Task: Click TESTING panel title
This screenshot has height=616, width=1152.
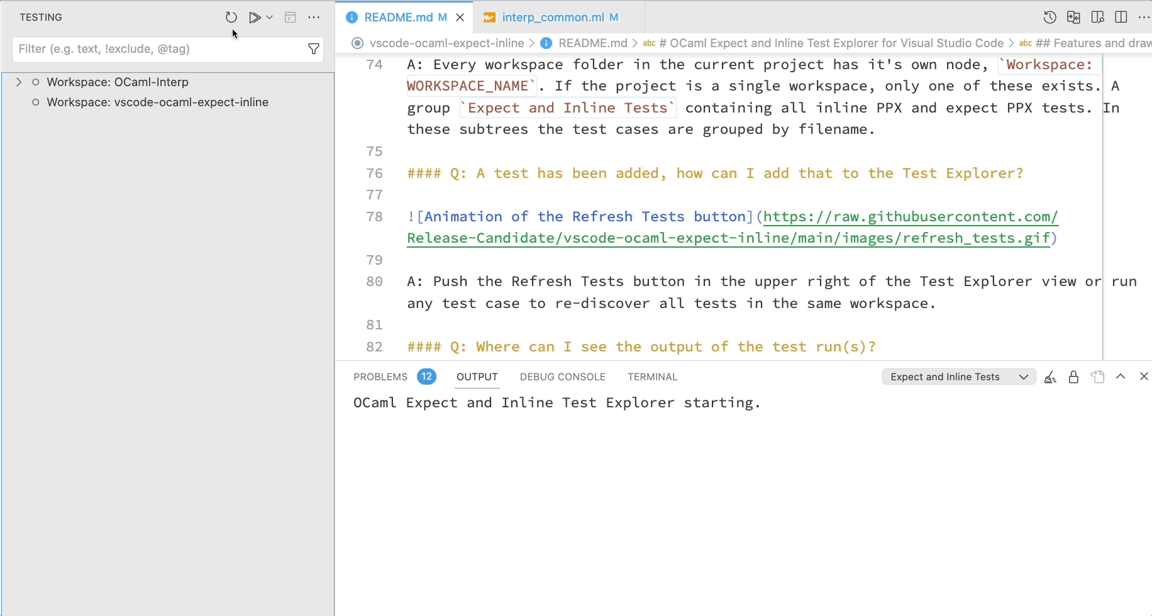Action: pyautogui.click(x=41, y=18)
